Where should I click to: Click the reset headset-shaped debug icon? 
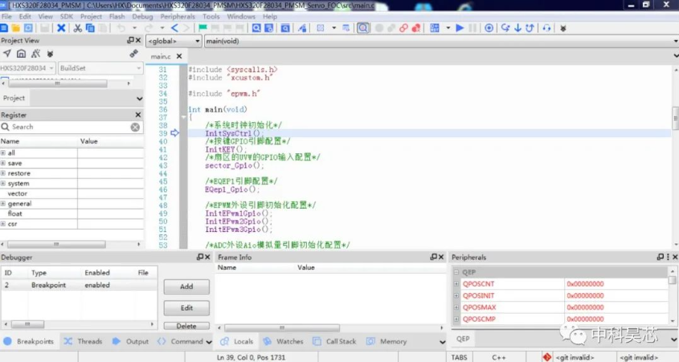pyautogui.click(x=547, y=28)
